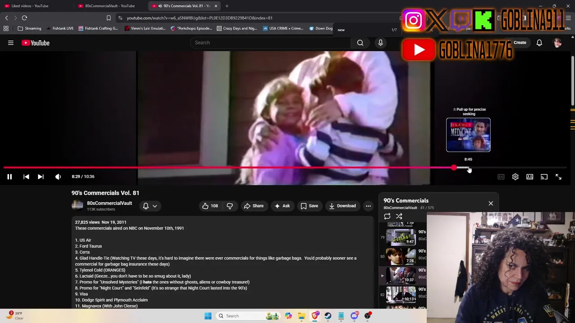Enter fullscreen mode for the video
This screenshot has height=323, width=575.
pos(558,177)
